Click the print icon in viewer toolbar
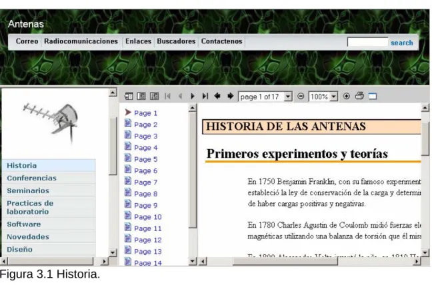The width and height of the screenshot is (432, 285). click(359, 96)
